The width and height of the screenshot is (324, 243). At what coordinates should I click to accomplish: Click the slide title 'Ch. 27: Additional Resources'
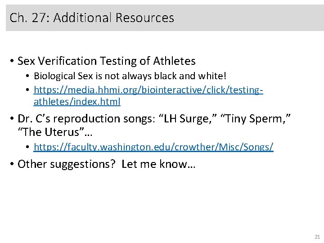click(x=92, y=18)
